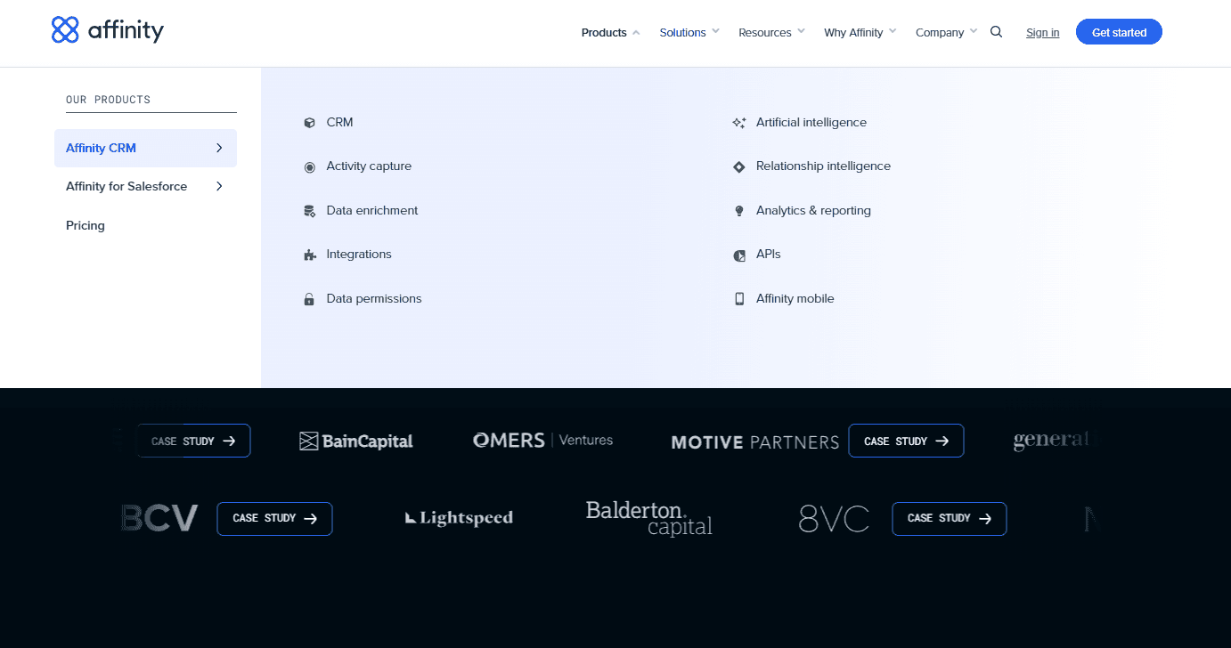
Task: Expand the Why Affinity dropdown
Action: [x=860, y=32]
